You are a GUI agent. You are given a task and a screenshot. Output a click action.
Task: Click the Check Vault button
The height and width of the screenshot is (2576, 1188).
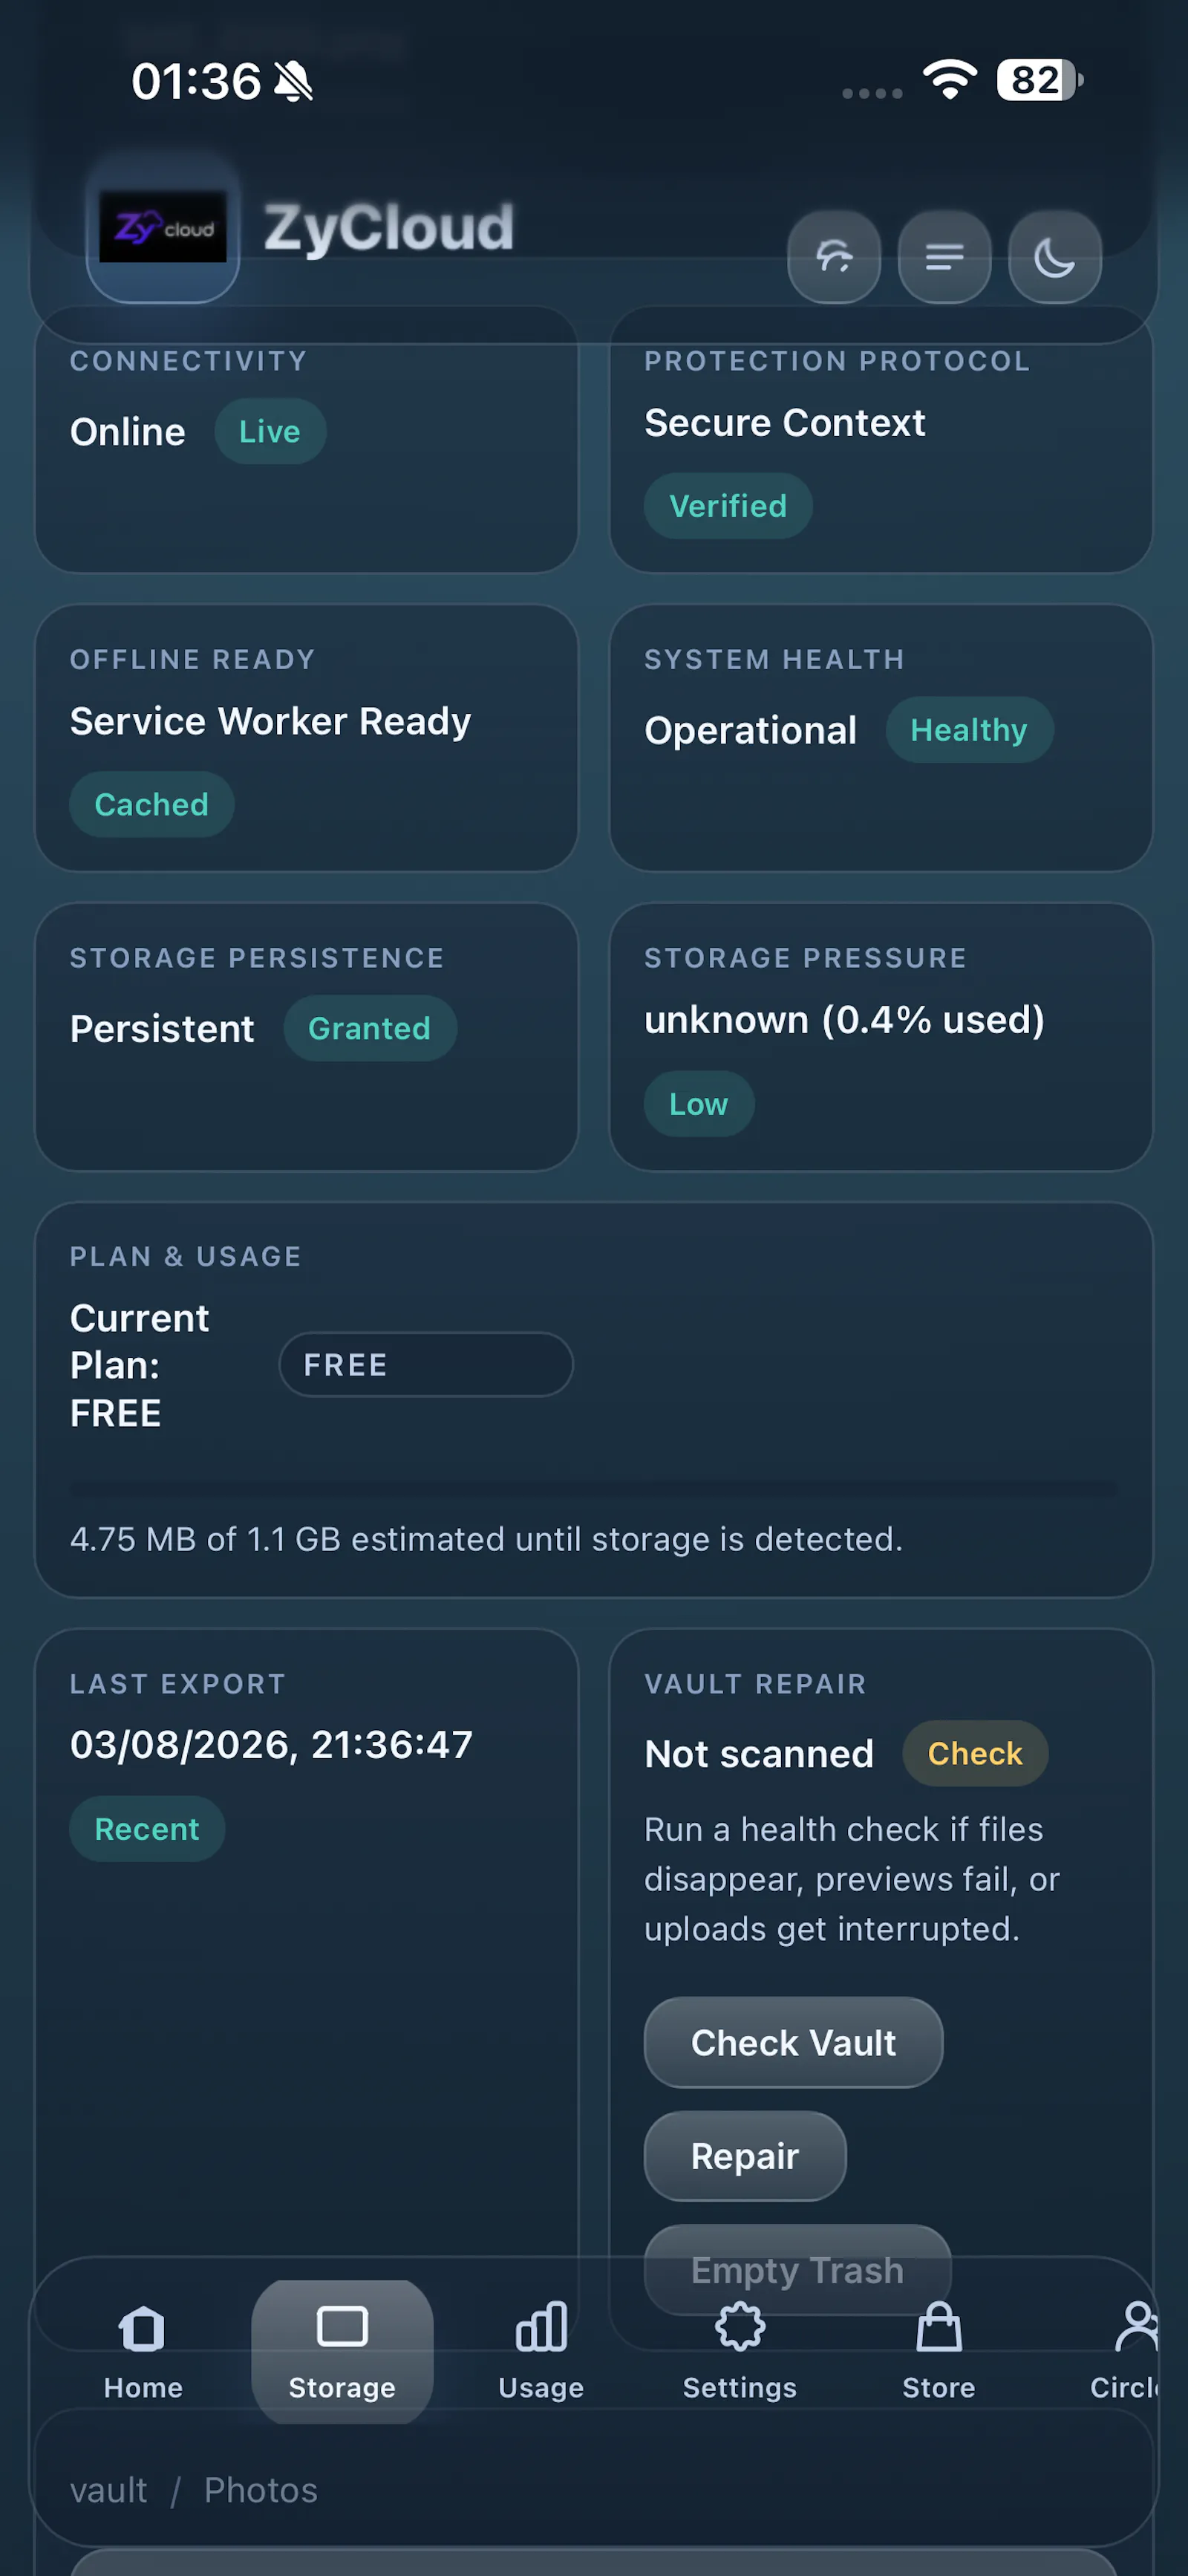point(793,2042)
